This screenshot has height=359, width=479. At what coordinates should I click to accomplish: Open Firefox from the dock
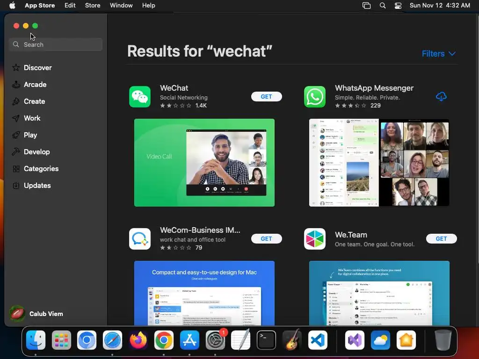(138, 340)
